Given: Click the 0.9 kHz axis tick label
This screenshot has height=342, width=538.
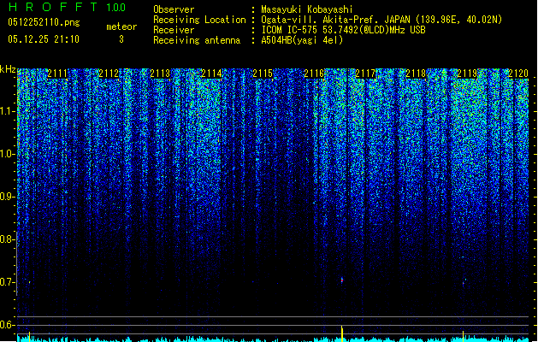Looking at the screenshot, I should pyautogui.click(x=8, y=197).
